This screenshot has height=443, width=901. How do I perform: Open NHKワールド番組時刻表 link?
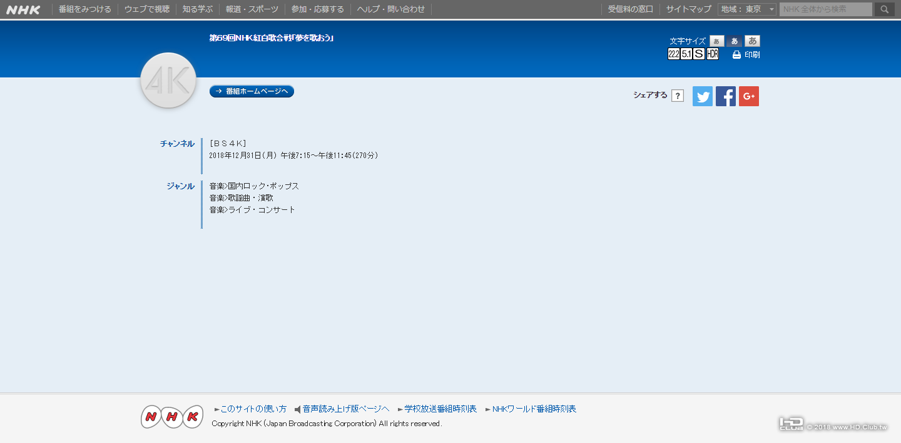point(534,409)
